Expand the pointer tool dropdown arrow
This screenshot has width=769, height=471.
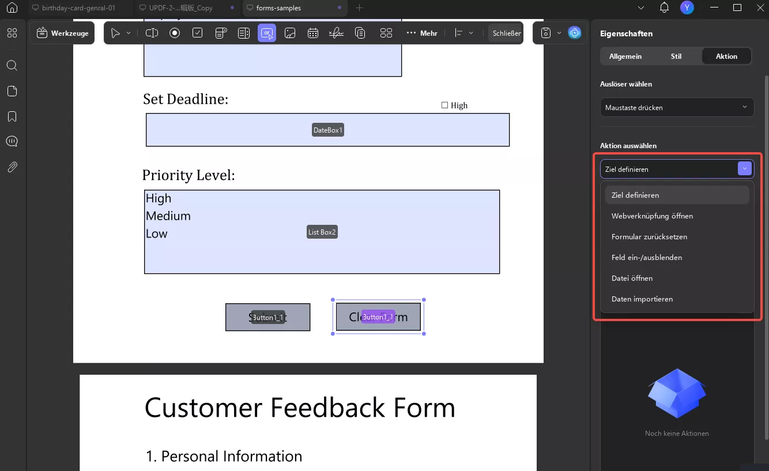click(x=129, y=33)
